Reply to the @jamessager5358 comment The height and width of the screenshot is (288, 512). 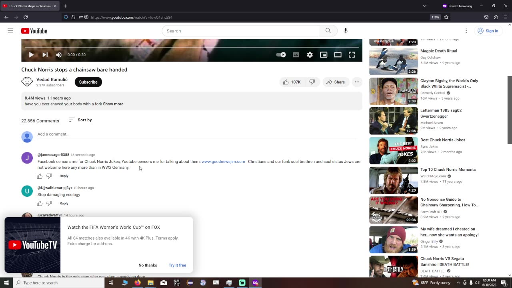coord(64,176)
